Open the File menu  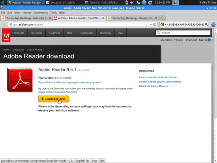pyautogui.click(x=3, y=13)
